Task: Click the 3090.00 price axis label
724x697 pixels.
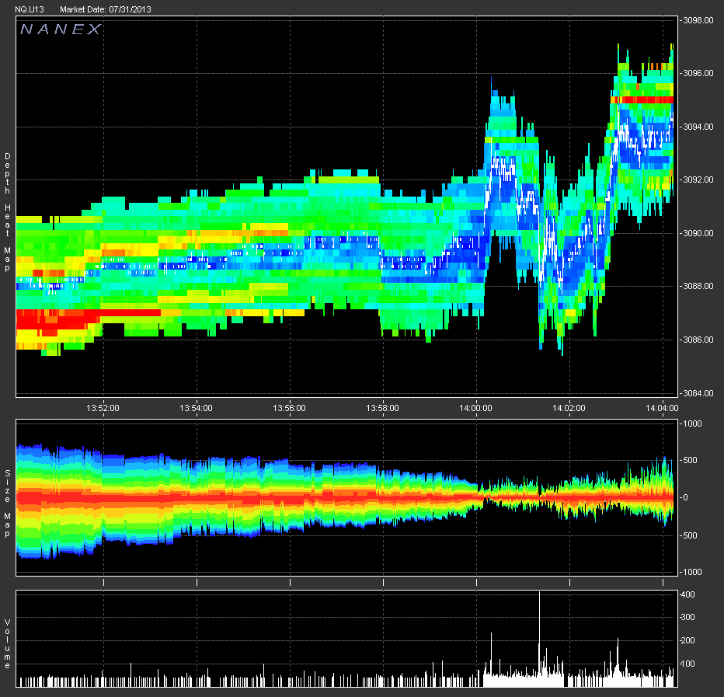Action: point(698,233)
